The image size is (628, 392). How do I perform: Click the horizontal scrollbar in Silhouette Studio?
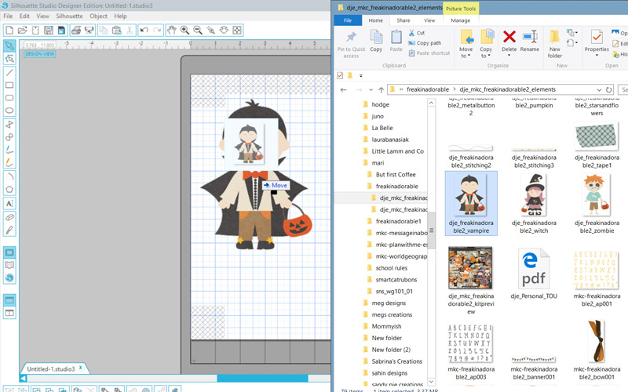pyautogui.click(x=262, y=378)
